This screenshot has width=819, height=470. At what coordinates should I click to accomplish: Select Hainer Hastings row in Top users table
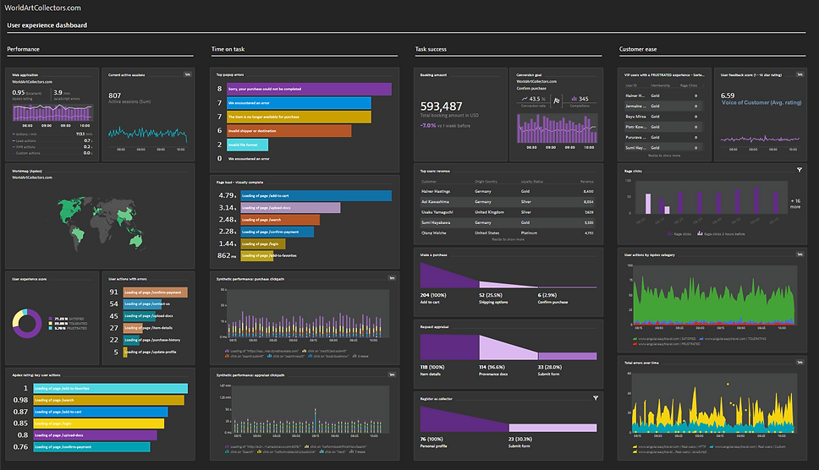pos(507,191)
